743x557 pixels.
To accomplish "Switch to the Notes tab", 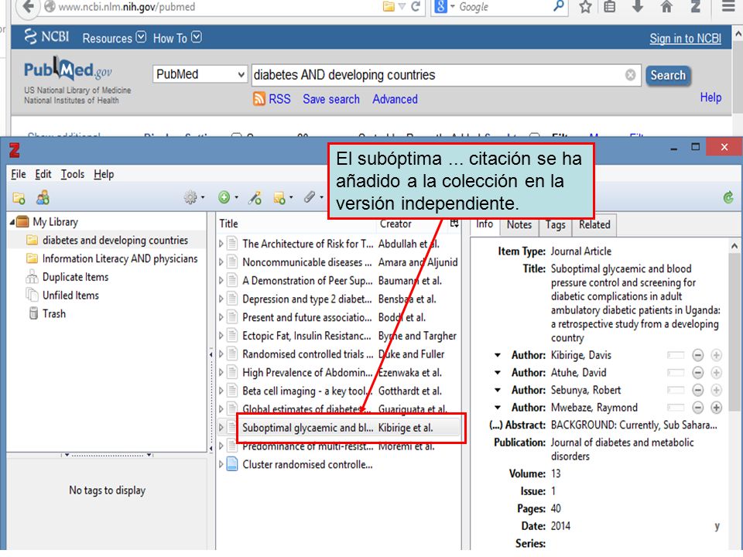I will tap(519, 225).
